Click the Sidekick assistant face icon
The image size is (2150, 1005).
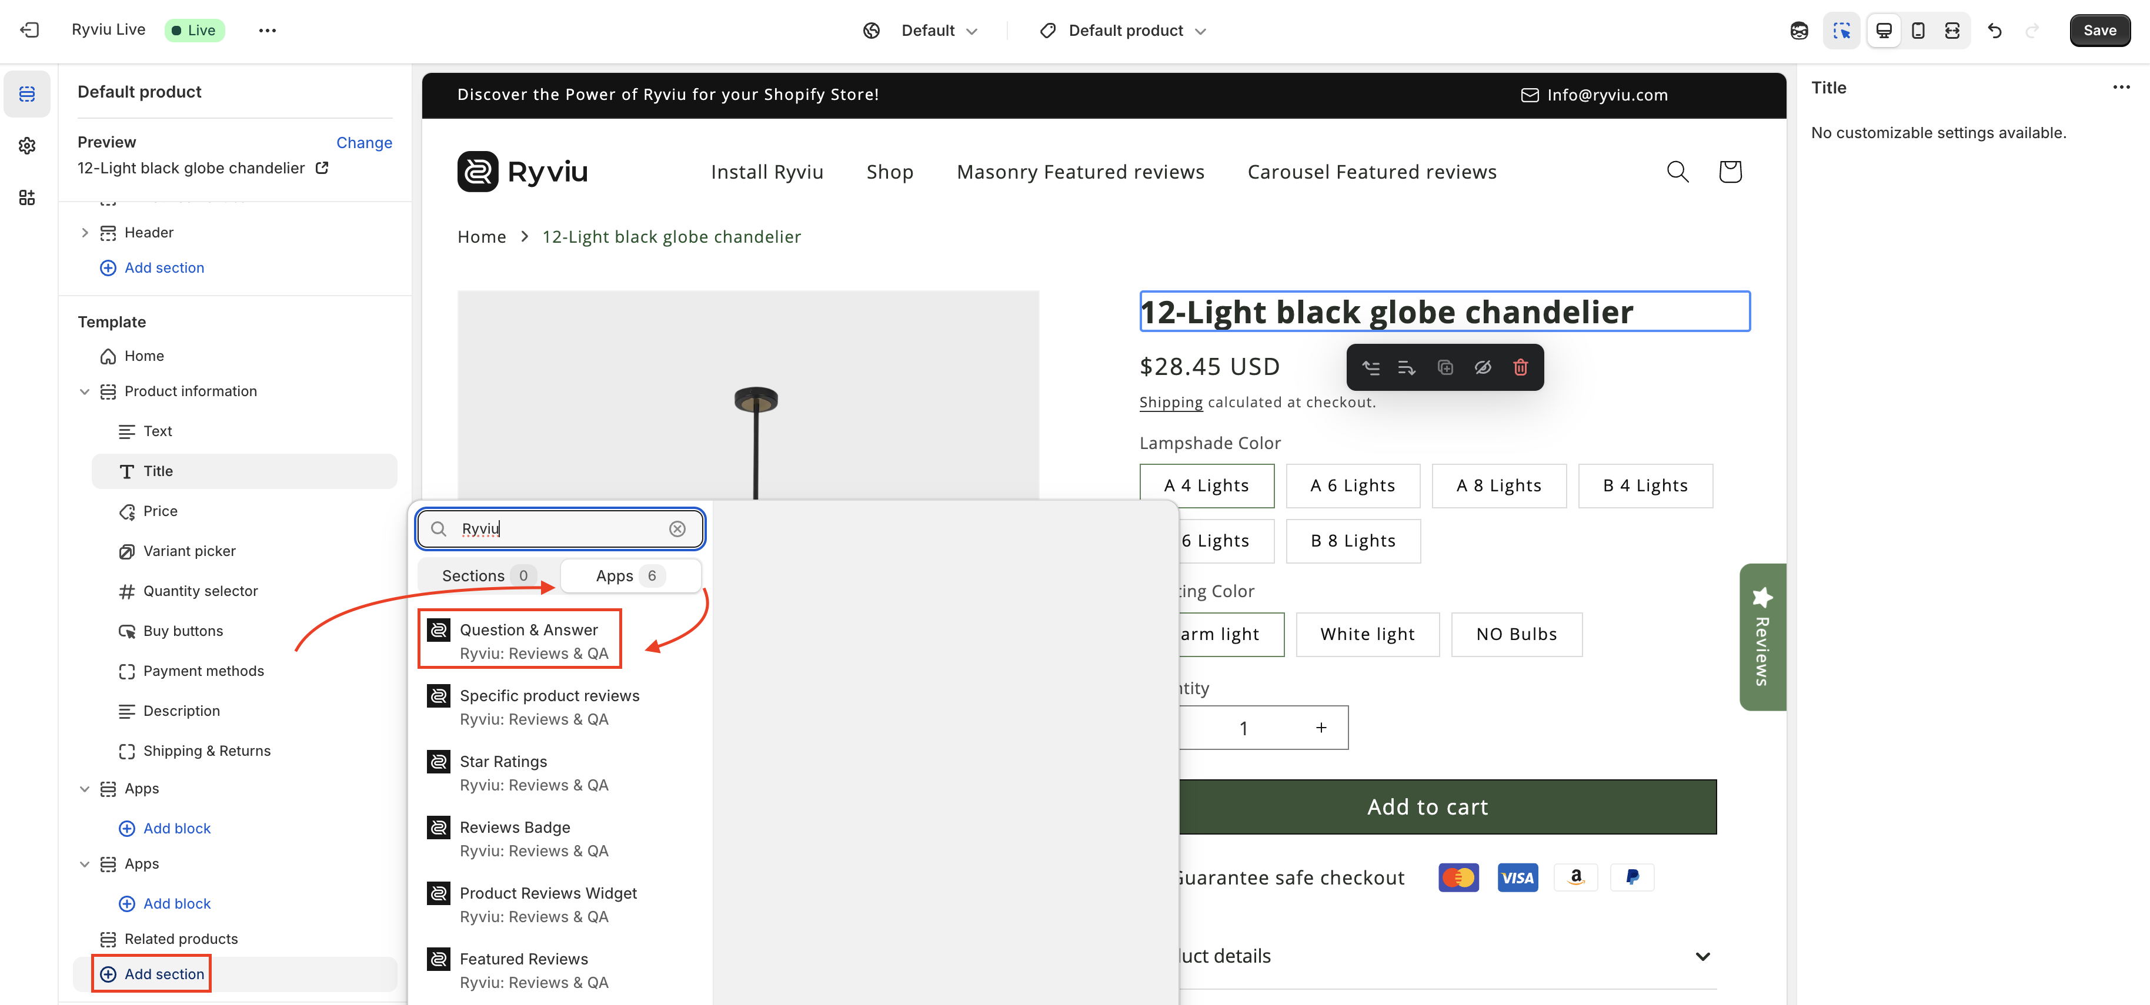click(x=1798, y=30)
